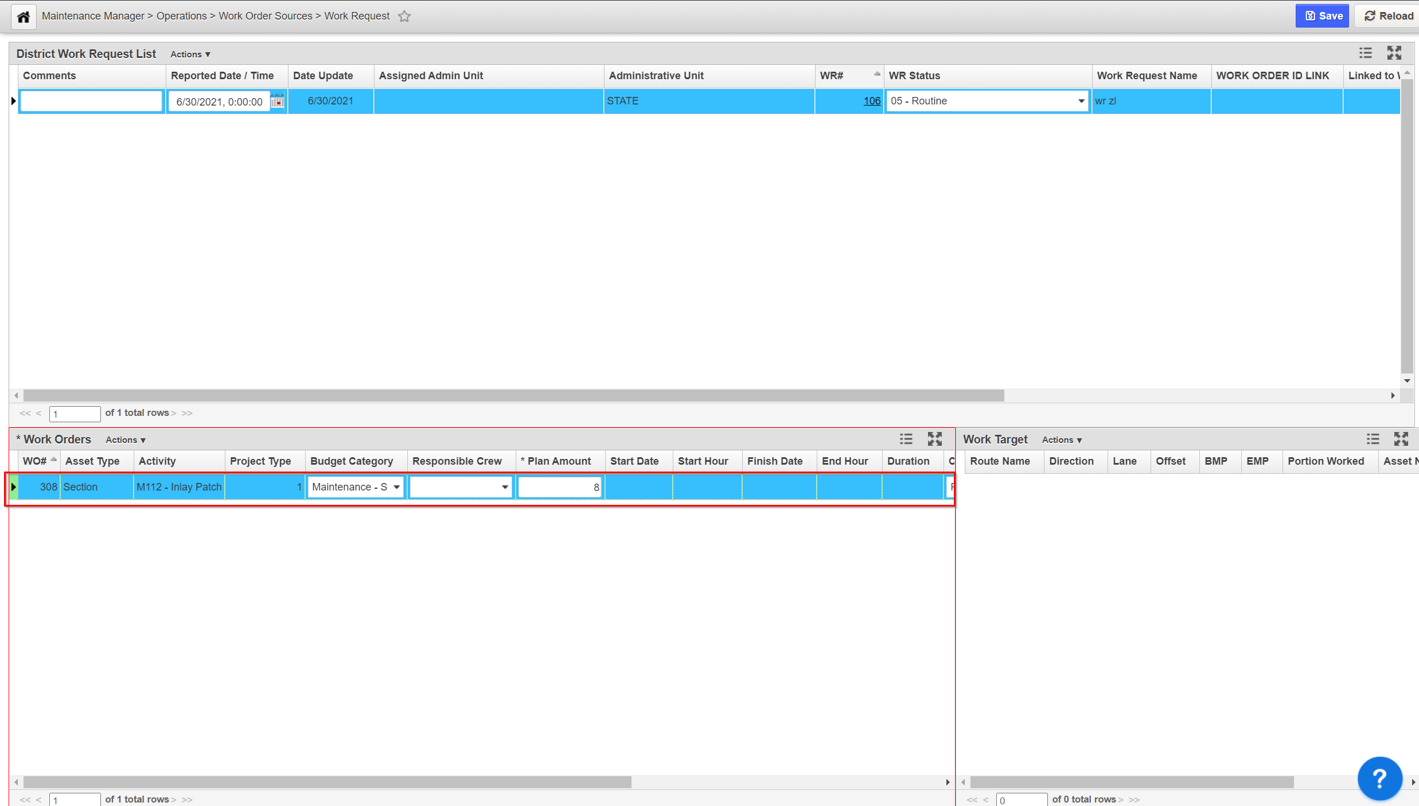Click the Plan Amount input field
The height and width of the screenshot is (806, 1419).
559,487
